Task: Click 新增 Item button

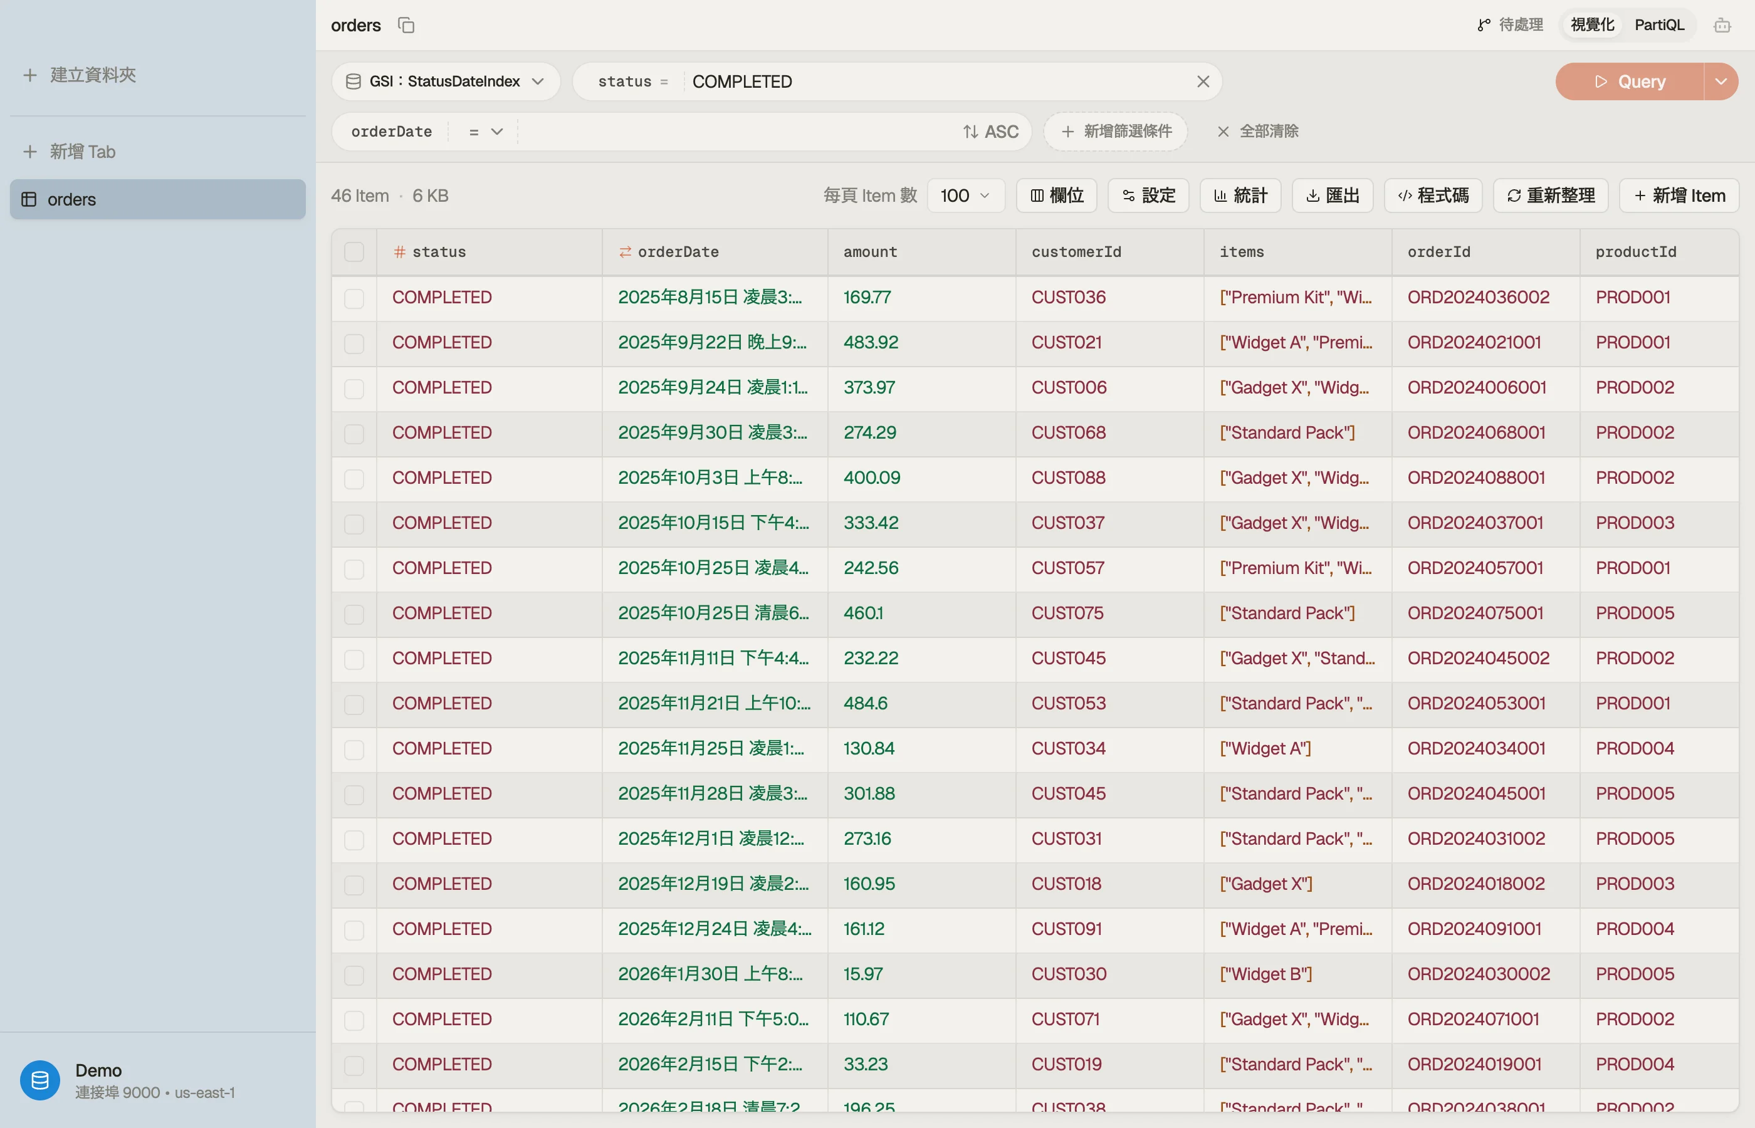Action: point(1679,196)
